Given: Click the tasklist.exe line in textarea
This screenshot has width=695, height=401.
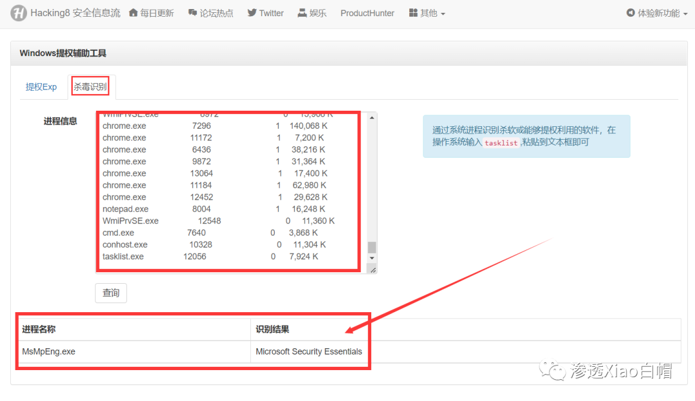Looking at the screenshot, I should point(210,257).
